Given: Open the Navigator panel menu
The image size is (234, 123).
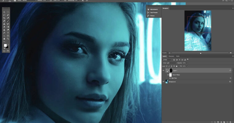Looking at the screenshot, I should 233,8.
